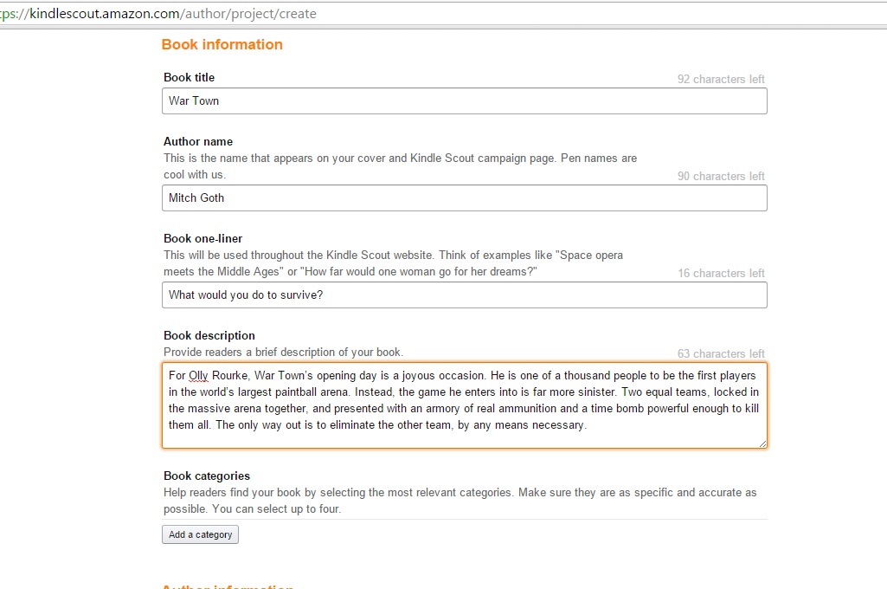Click into the Book one-liner input field
This screenshot has width=887, height=589.
click(x=464, y=295)
